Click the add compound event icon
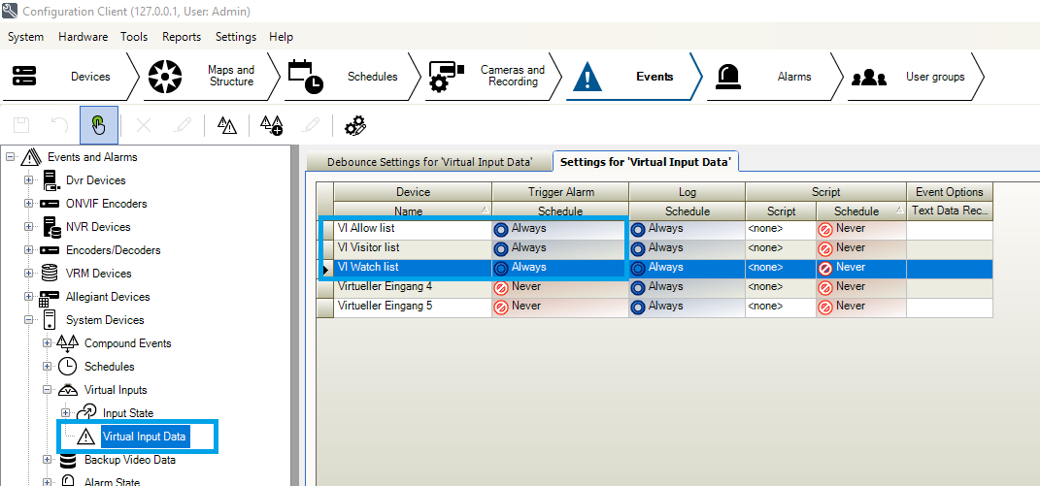This screenshot has width=1040, height=486. 272,125
